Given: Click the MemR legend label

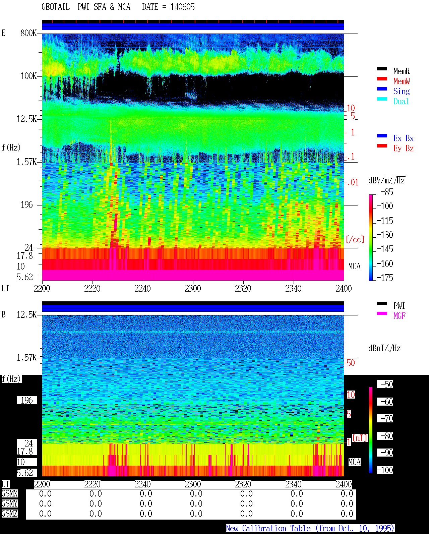Looking at the screenshot, I should pos(402,71).
